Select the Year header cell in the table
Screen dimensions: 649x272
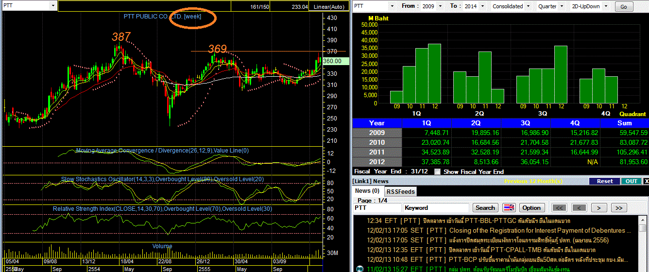[377, 123]
